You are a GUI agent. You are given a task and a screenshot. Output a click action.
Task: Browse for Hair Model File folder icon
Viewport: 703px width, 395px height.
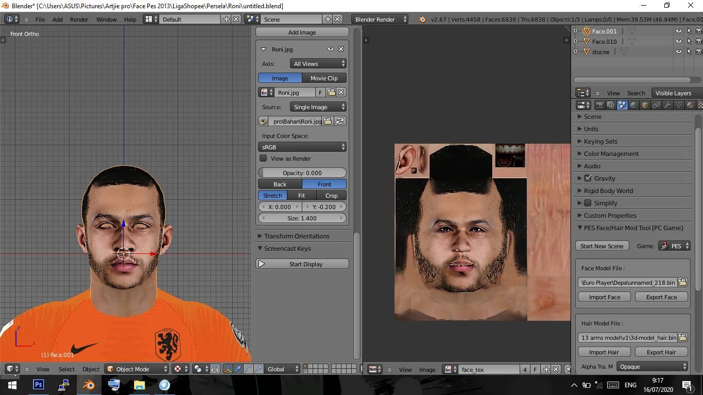point(682,337)
